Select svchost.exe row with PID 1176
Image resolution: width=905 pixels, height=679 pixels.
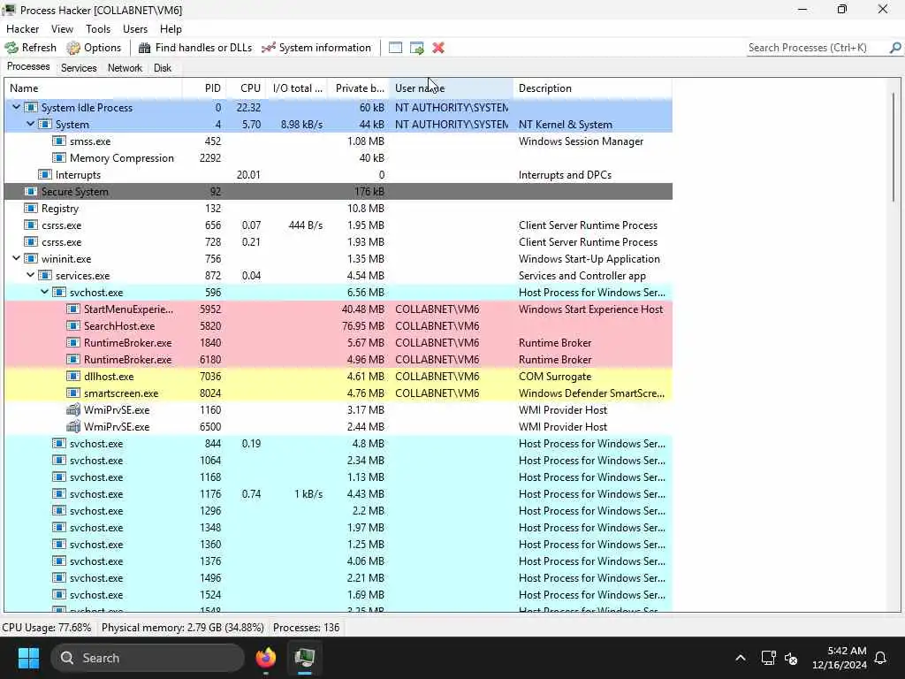(338, 493)
